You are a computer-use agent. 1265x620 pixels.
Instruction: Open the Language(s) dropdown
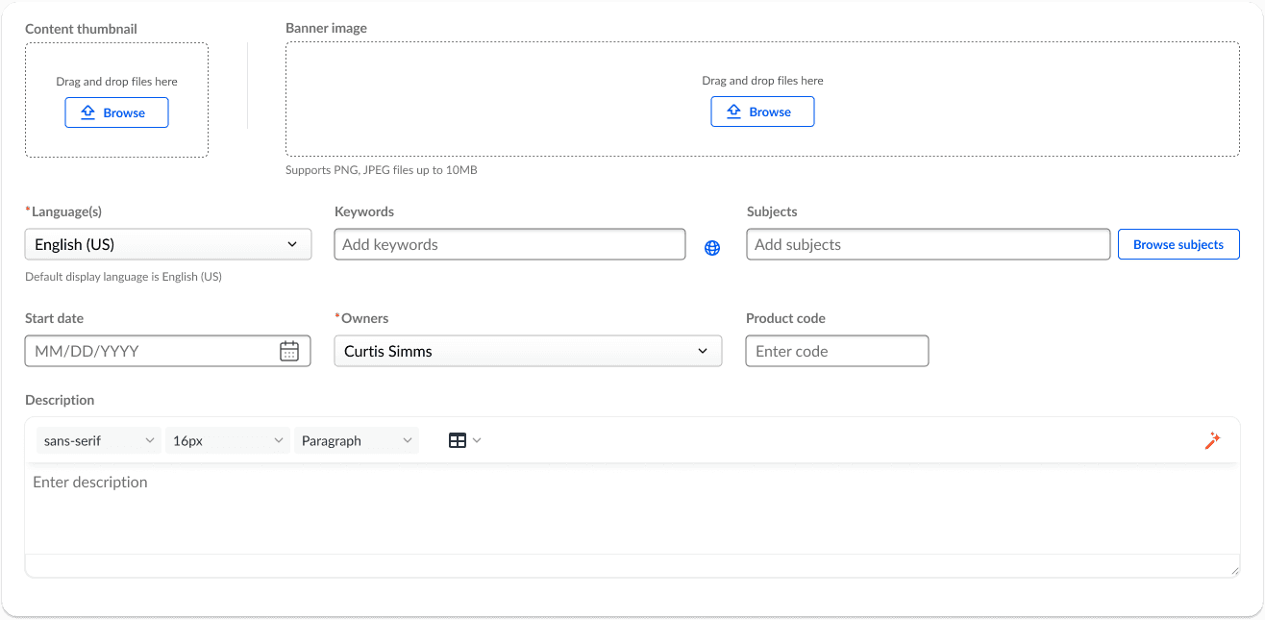(x=168, y=244)
